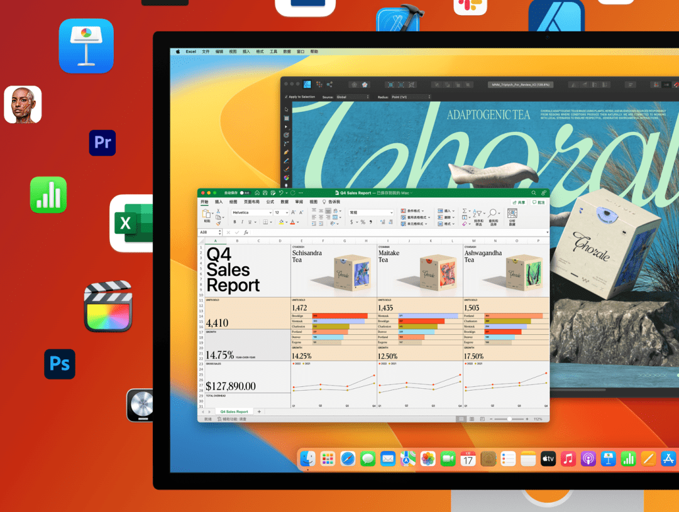Screen dimensions: 679x512
Task: Open the Home tab in Excel ribbon
Action: 204,202
